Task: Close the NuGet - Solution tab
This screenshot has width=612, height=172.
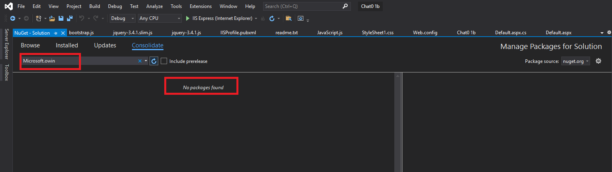Action: [x=63, y=33]
